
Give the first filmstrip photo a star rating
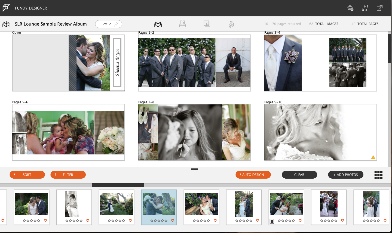[x=31, y=221]
